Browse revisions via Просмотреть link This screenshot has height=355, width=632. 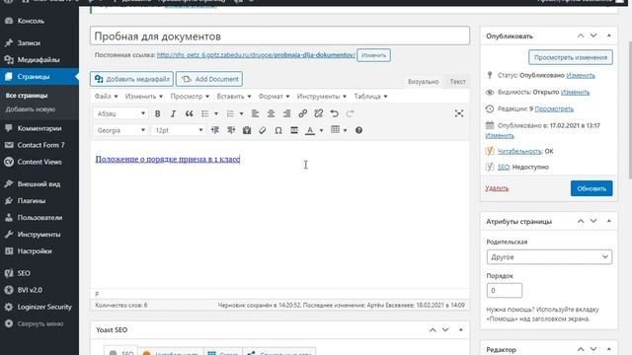pos(554,108)
